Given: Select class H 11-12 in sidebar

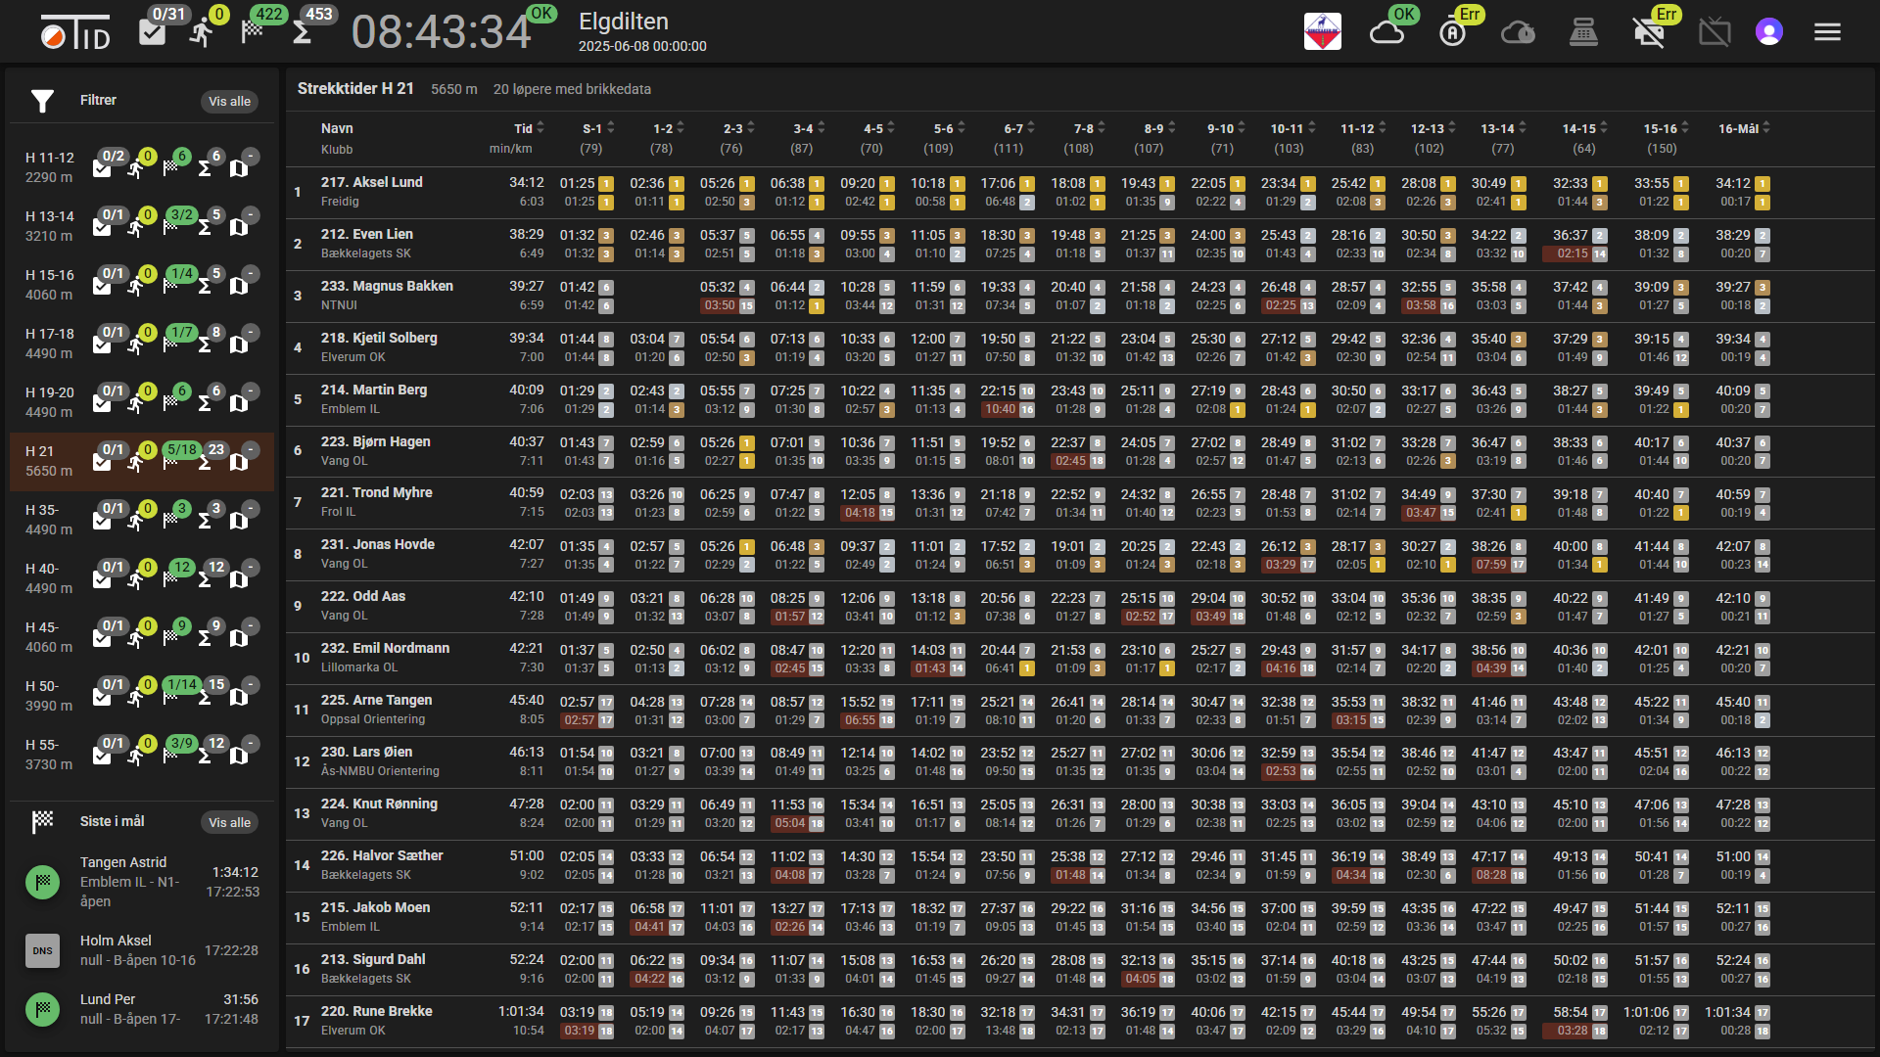Looking at the screenshot, I should [x=142, y=167].
